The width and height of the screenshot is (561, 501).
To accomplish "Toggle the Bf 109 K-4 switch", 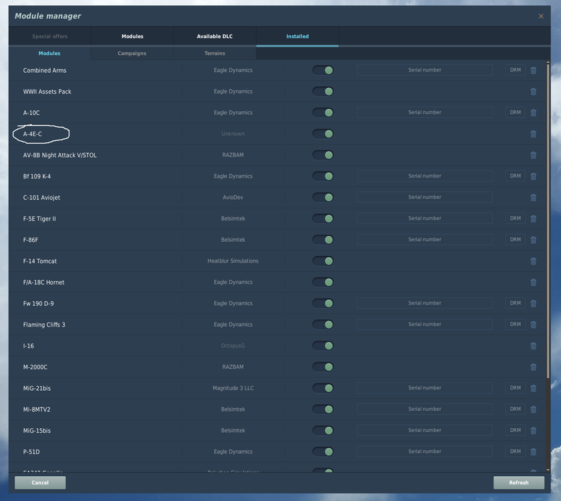I will coord(323,176).
